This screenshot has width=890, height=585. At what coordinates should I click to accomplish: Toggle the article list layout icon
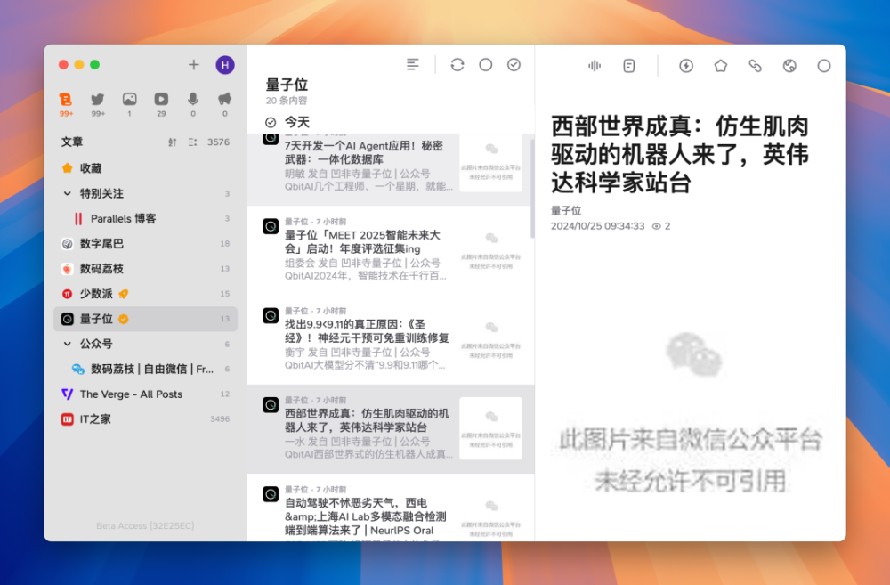pos(413,65)
